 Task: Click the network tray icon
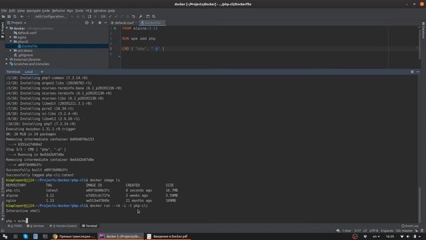click(402, 237)
